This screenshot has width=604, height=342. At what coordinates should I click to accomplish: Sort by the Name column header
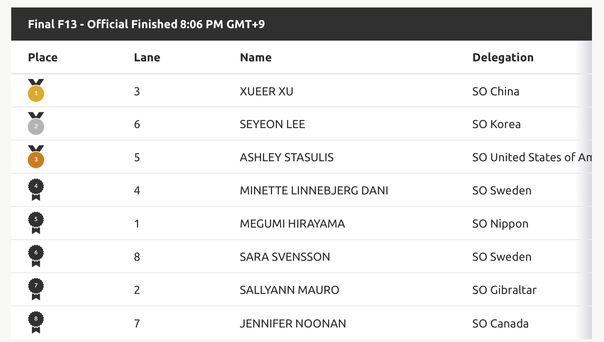pos(256,57)
